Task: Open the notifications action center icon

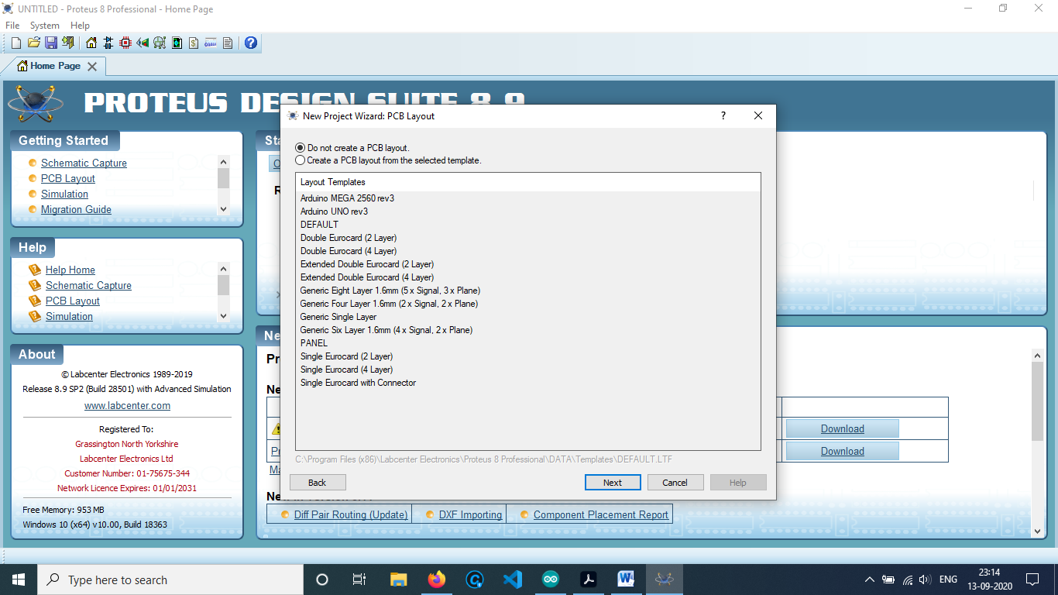Action: coord(1032,580)
